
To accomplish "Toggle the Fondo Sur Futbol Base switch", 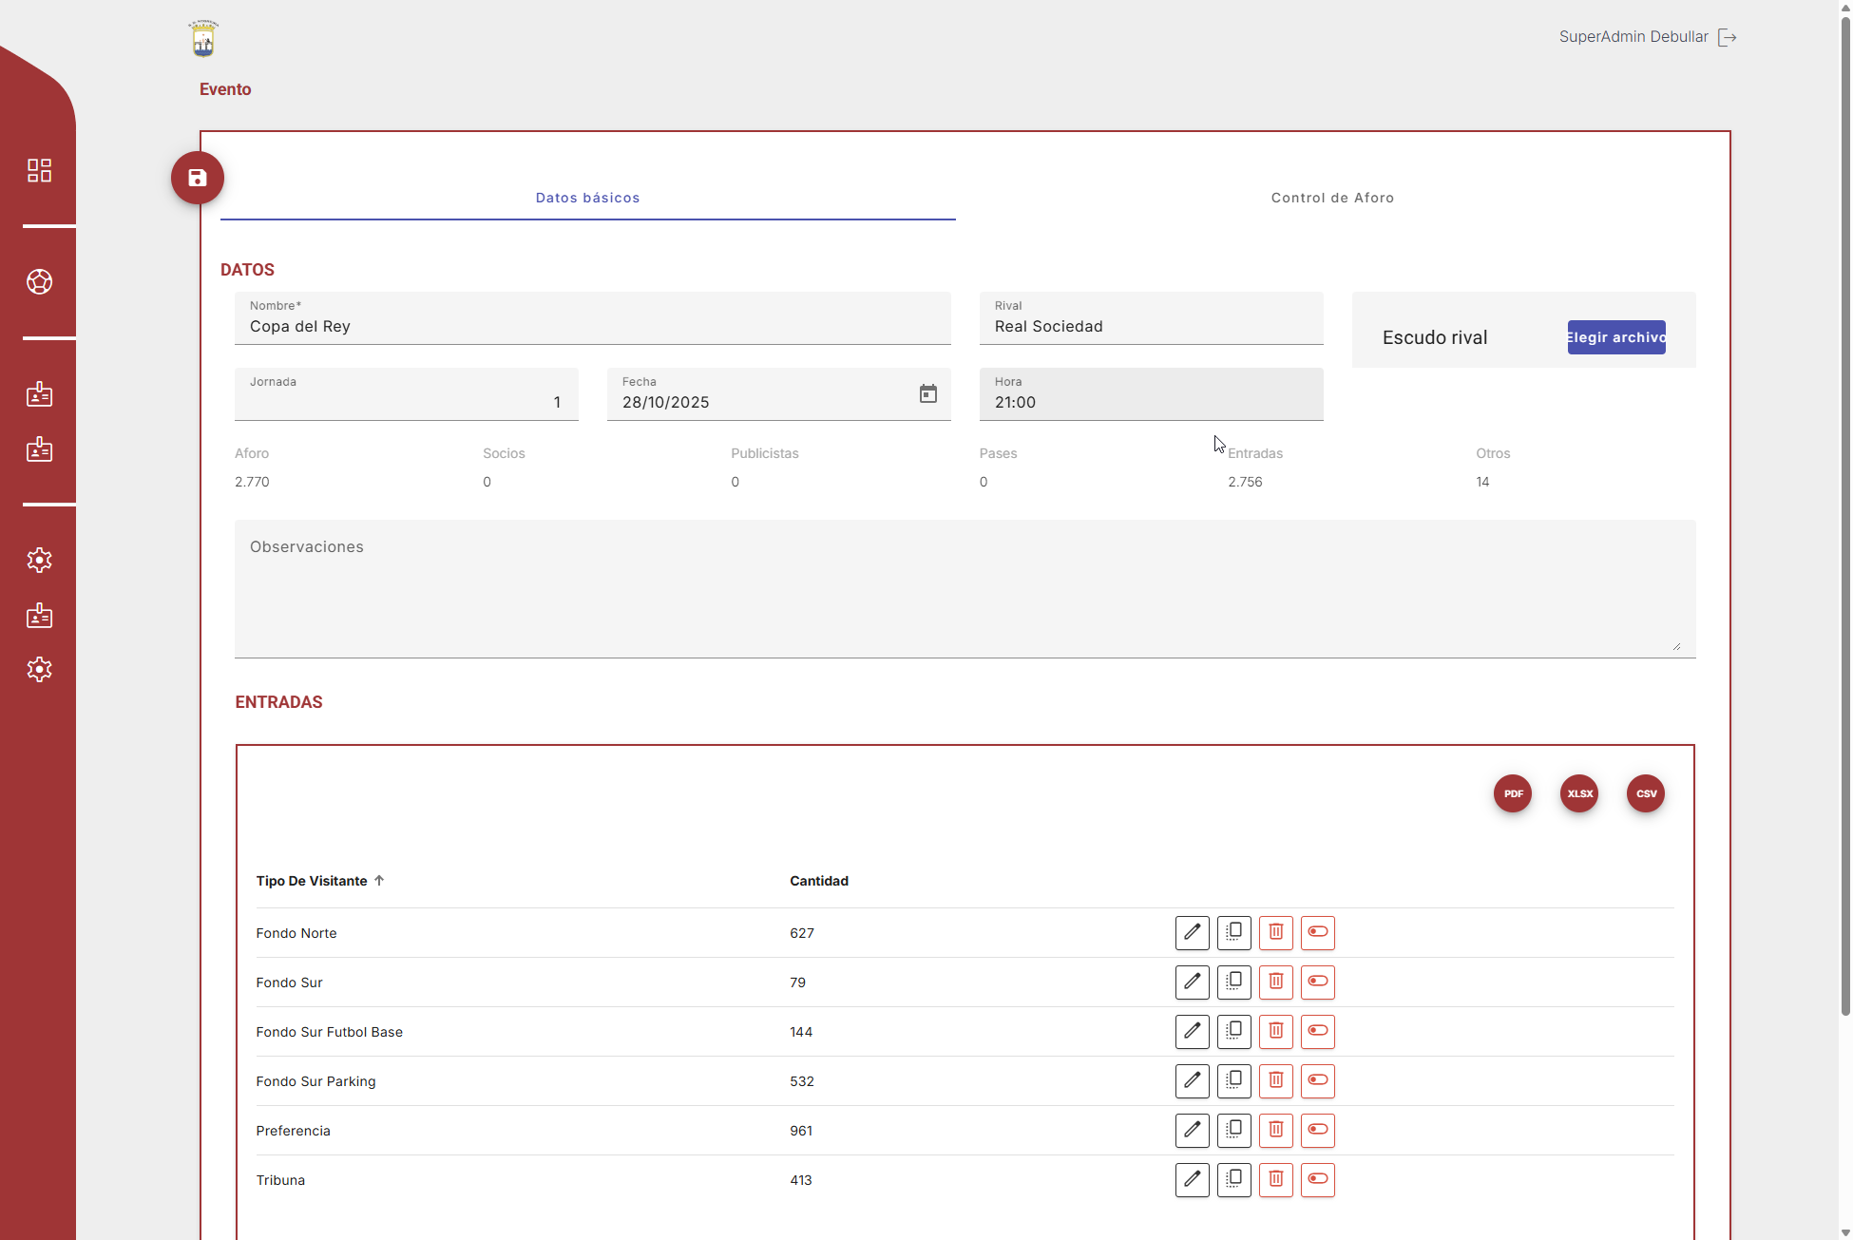I will (x=1317, y=1032).
